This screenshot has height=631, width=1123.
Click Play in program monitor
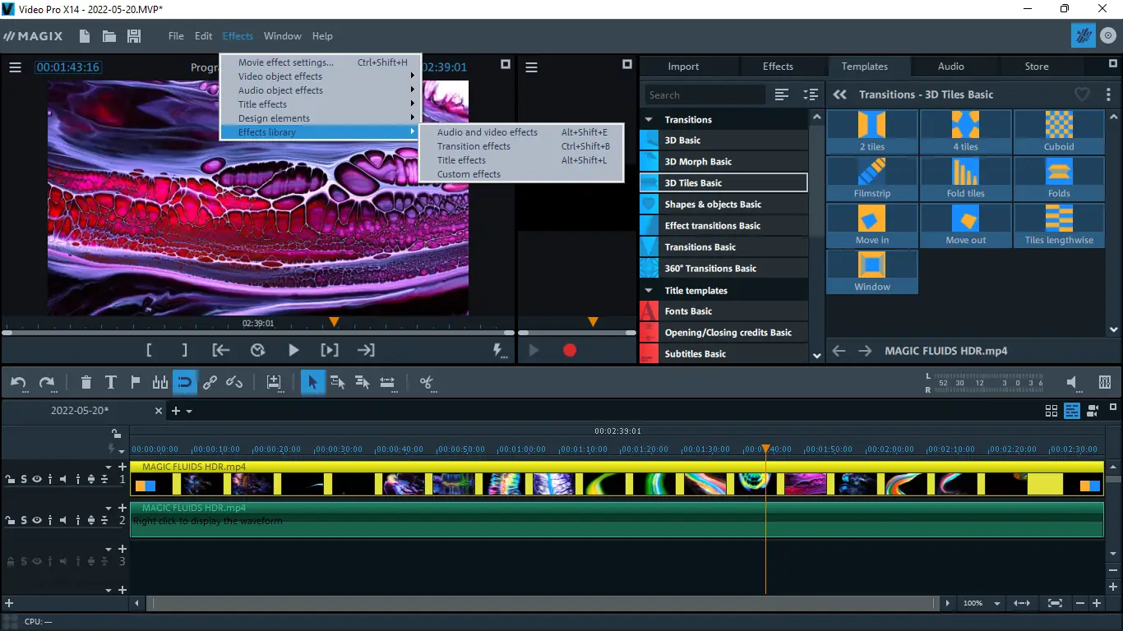pos(293,350)
